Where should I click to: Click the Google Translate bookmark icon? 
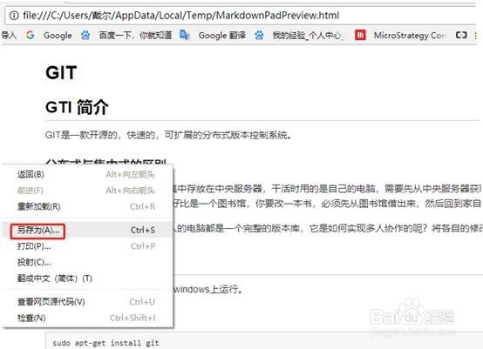tap(185, 35)
